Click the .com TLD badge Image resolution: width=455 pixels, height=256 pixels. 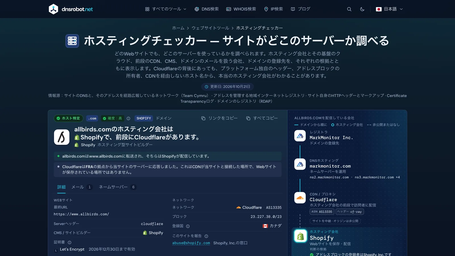point(92,118)
